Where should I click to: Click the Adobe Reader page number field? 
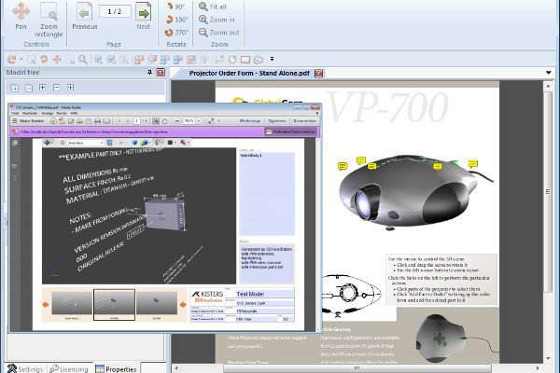(136, 121)
